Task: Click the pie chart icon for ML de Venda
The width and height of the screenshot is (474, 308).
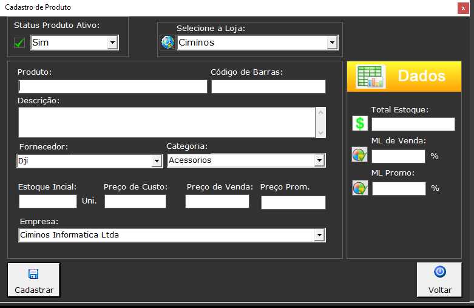Action: 359,156
